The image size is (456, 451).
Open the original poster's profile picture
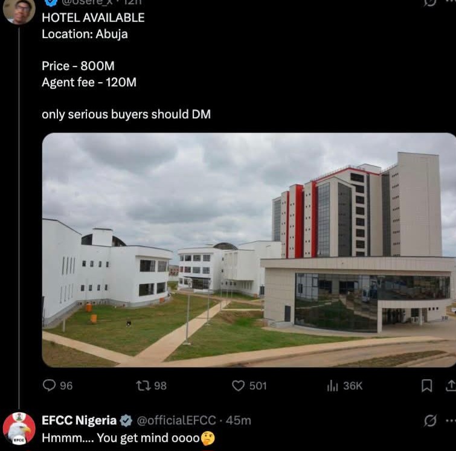coord(19,11)
